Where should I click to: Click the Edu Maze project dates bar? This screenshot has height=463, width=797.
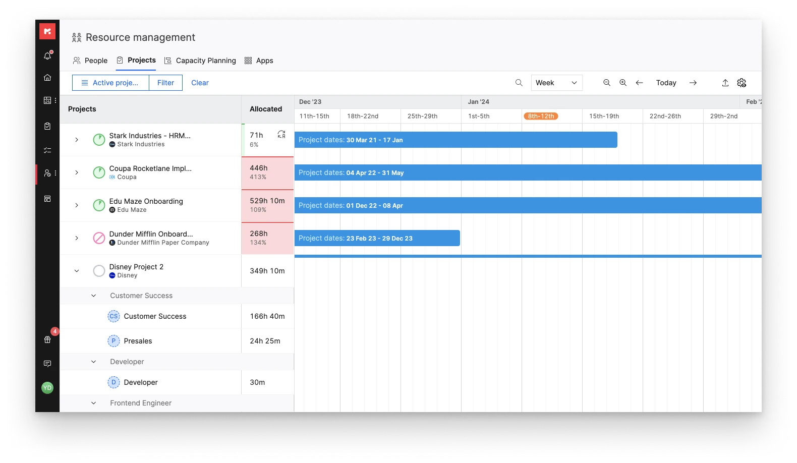pyautogui.click(x=528, y=205)
